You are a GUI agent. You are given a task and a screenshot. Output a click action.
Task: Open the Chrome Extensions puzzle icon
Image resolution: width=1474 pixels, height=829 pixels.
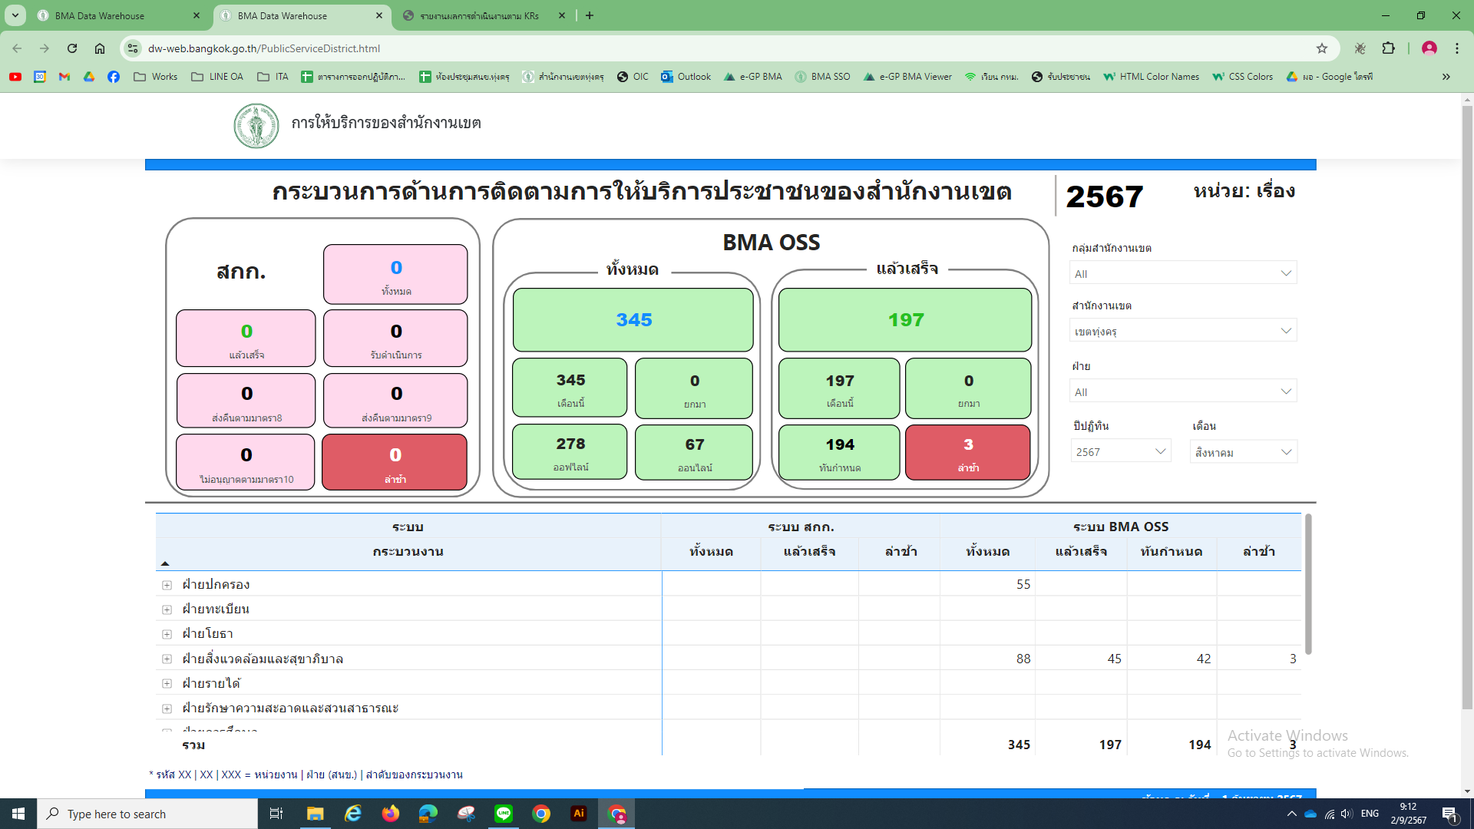point(1388,48)
